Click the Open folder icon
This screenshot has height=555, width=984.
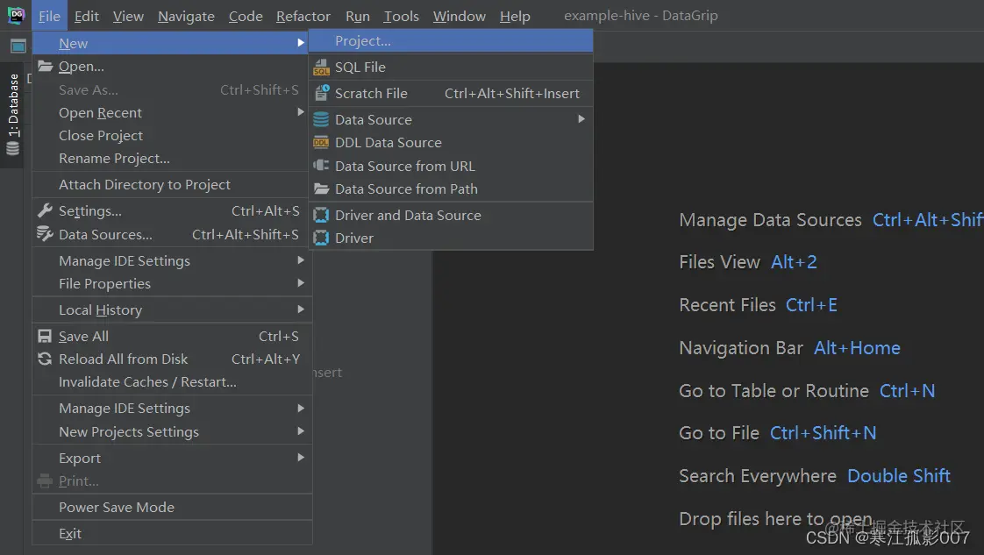(45, 66)
